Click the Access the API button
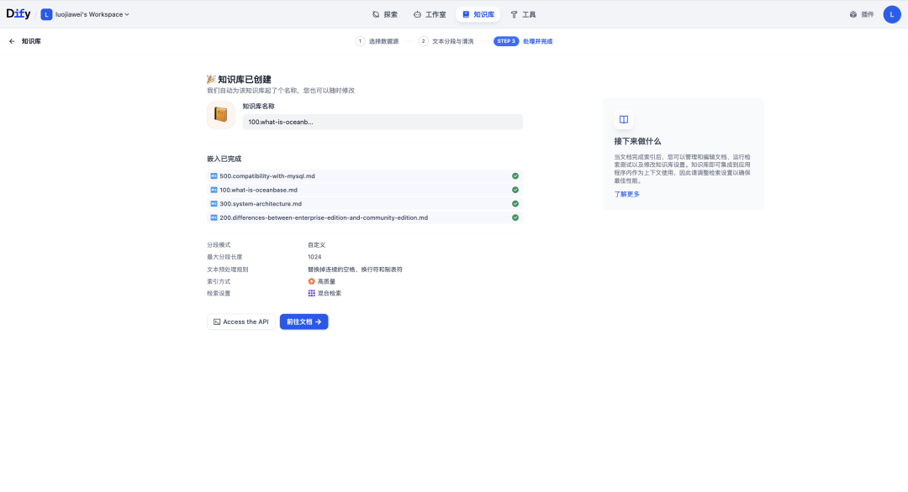Image resolution: width=908 pixels, height=492 pixels. 241,322
